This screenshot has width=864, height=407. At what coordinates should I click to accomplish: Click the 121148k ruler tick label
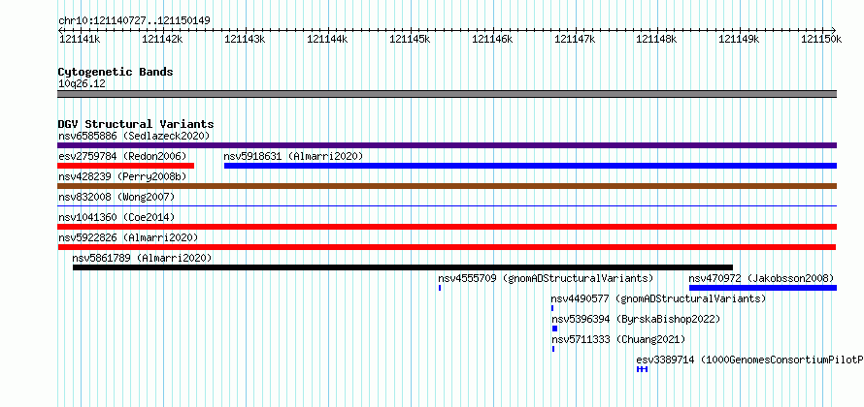coord(656,39)
